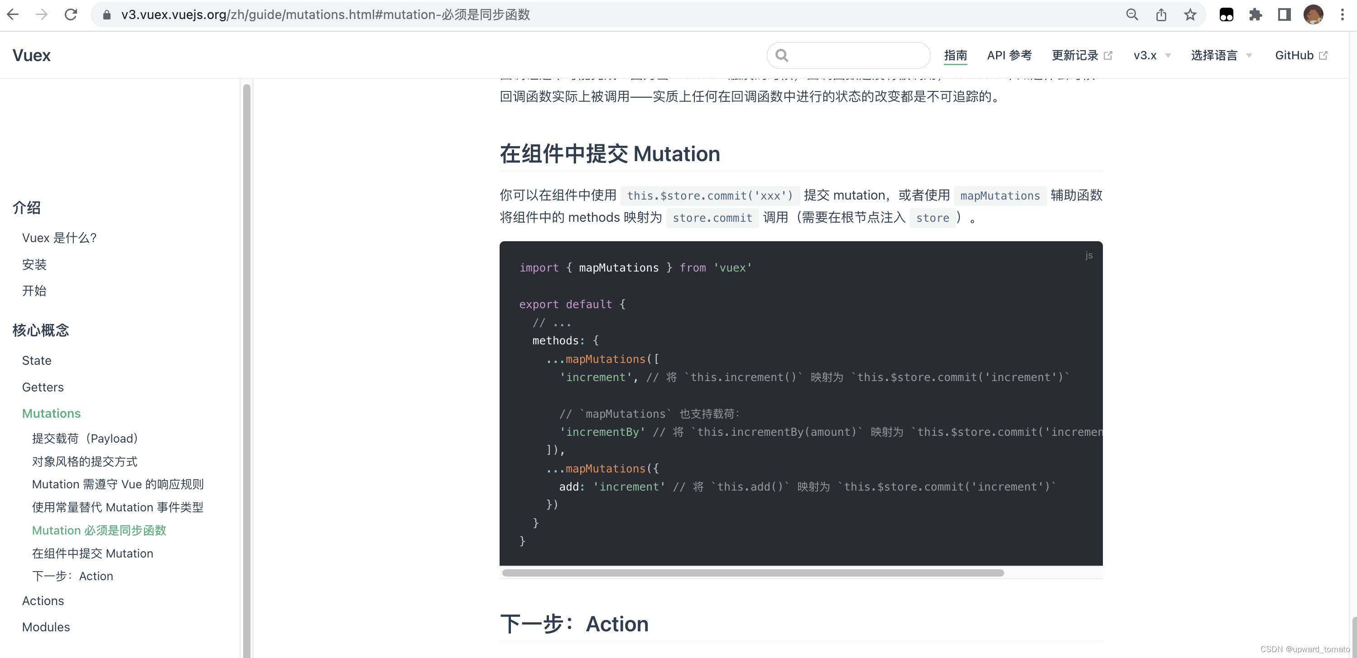Viewport: 1357px width, 658px height.
Task: Bookmark the page with the star icon
Action: (x=1190, y=14)
